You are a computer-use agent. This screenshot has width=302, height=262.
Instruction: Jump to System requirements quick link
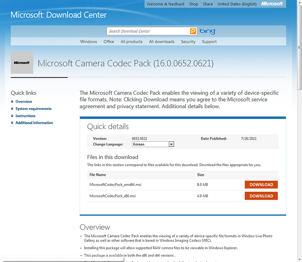tap(34, 109)
